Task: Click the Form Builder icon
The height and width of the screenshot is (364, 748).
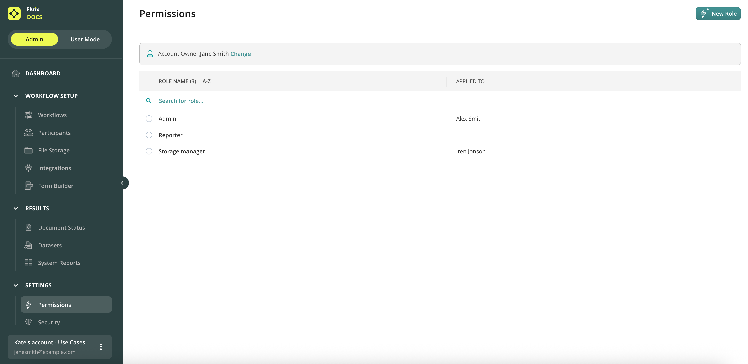Action: coord(28,186)
